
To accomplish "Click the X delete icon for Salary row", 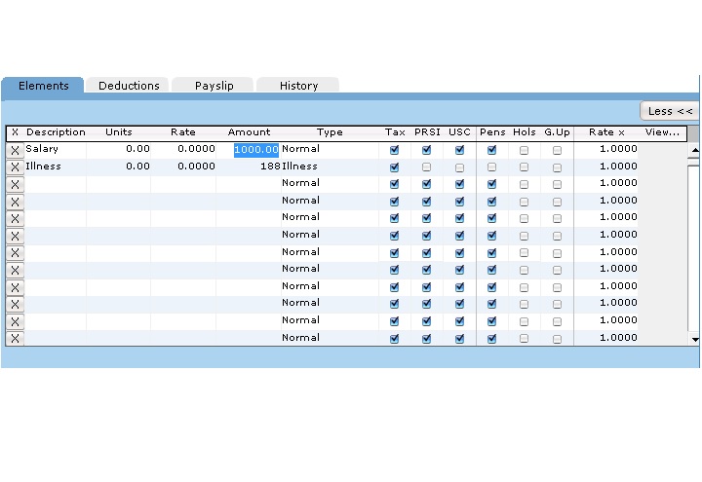I will (x=15, y=151).
